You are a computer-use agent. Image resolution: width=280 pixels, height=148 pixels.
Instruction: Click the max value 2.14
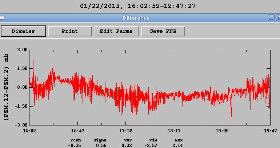pyautogui.click(x=177, y=145)
